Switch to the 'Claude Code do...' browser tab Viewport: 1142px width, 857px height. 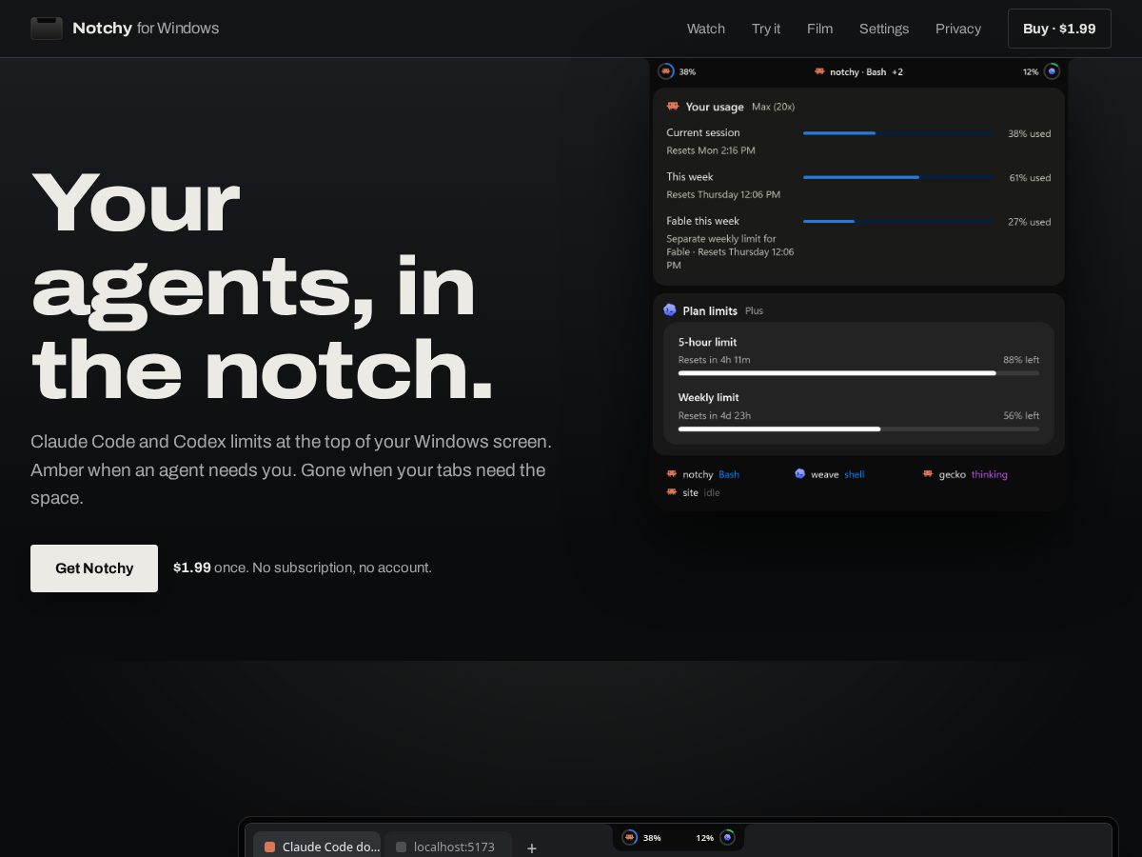tap(317, 845)
